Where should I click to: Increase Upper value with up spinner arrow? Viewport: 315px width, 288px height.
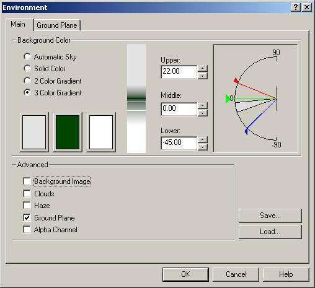(x=203, y=68)
